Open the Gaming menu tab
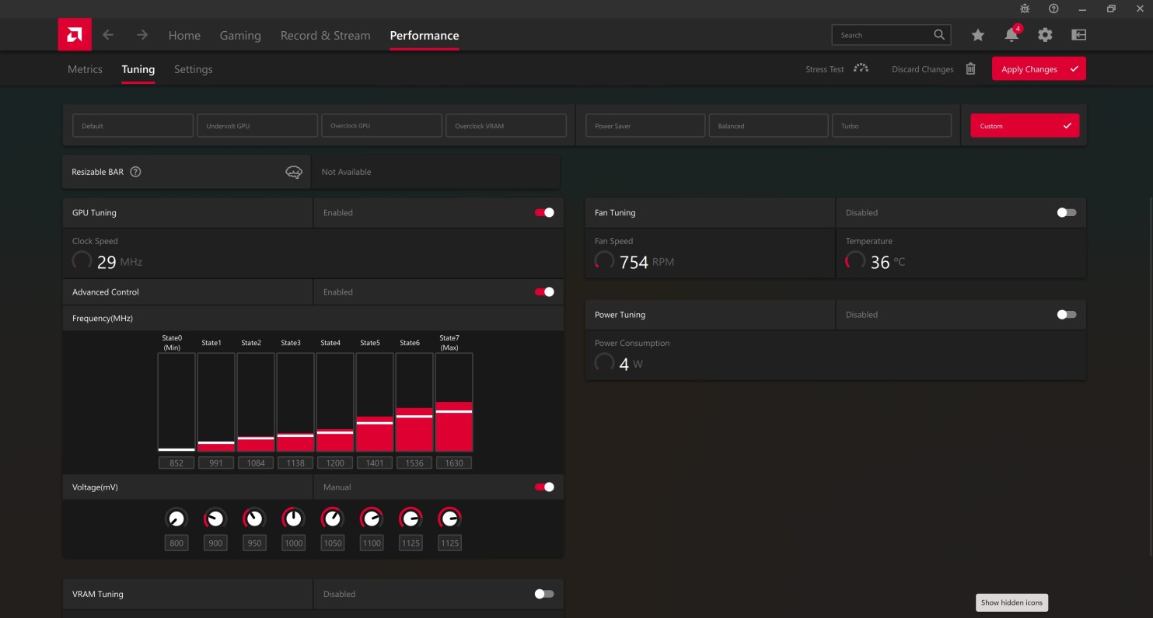1153x618 pixels. (x=240, y=36)
